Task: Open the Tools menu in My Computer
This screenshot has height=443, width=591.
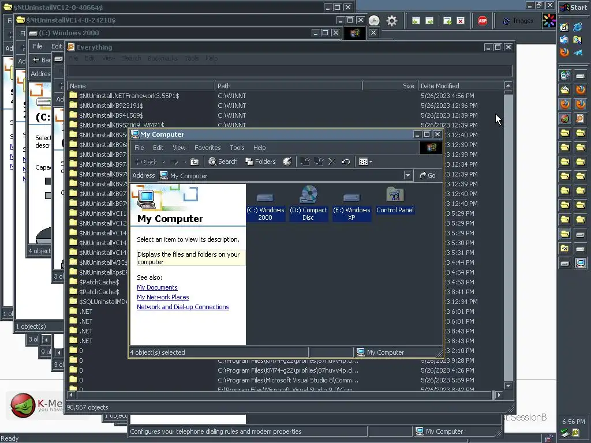Action: (x=237, y=148)
